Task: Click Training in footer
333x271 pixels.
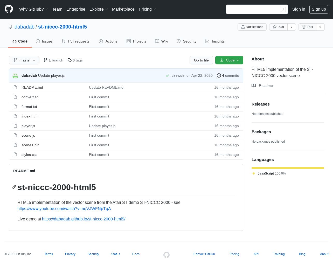Action: [279, 254]
